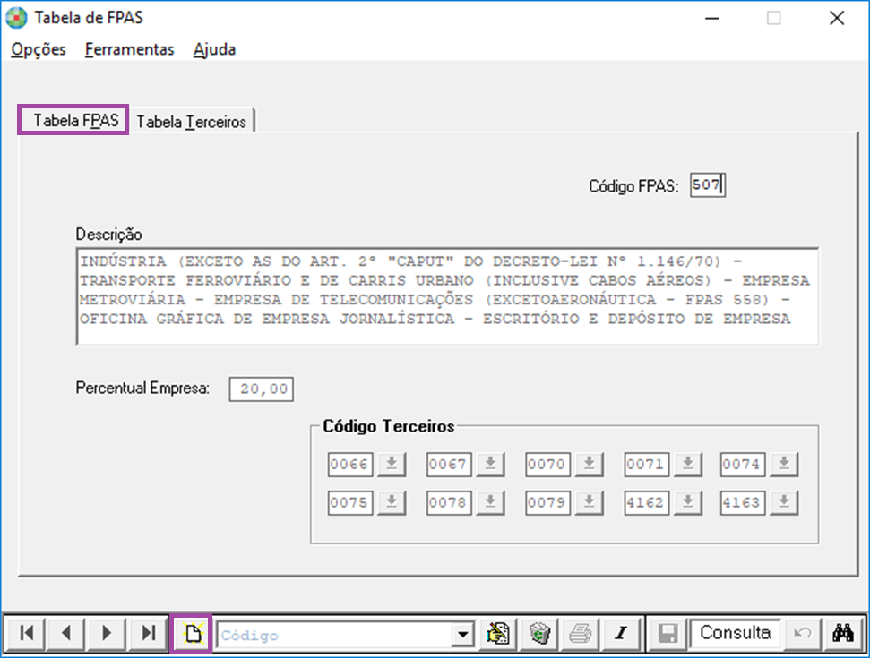Click the Código FPAS label
This screenshot has height=658, width=870.
(633, 185)
